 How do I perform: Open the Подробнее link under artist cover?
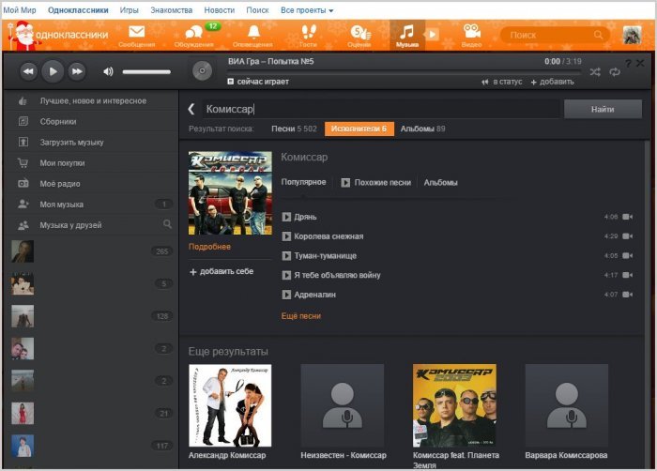(209, 247)
